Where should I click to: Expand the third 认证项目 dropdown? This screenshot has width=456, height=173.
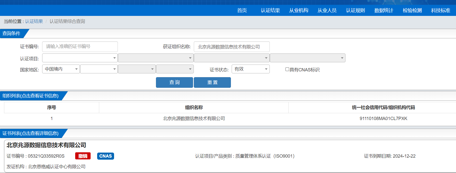coord(232,58)
